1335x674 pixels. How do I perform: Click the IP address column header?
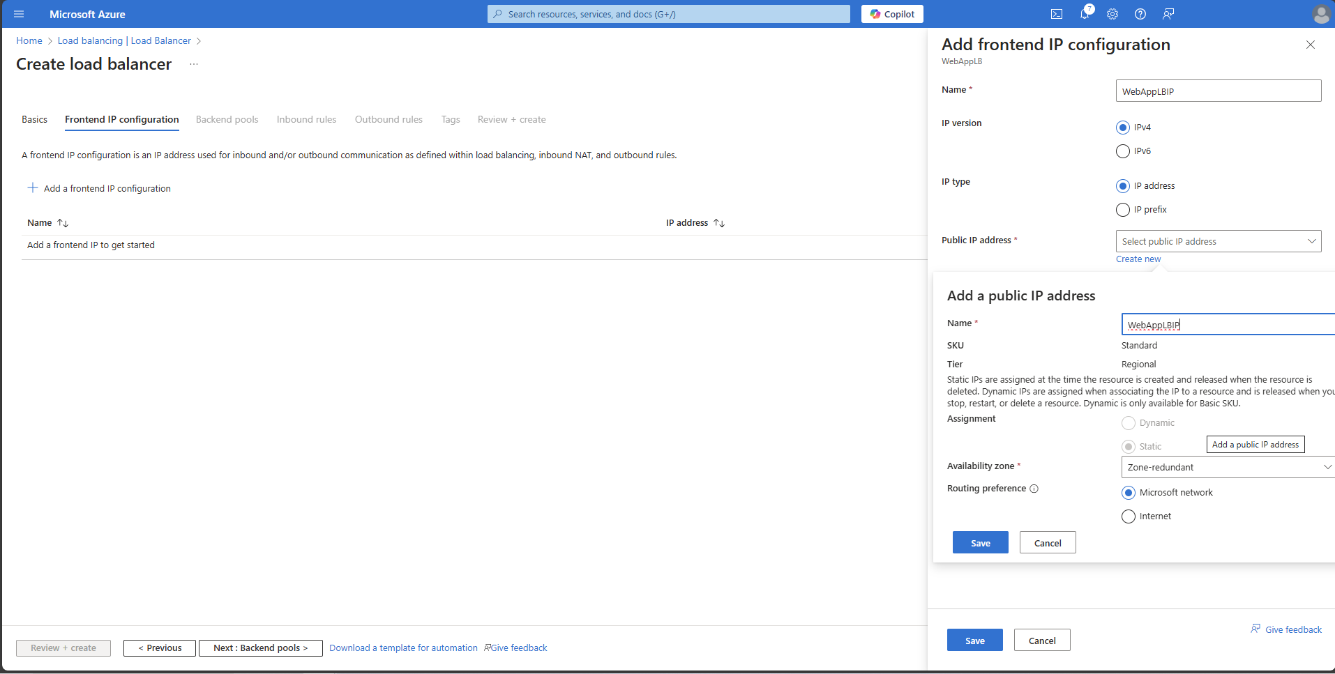coord(687,223)
